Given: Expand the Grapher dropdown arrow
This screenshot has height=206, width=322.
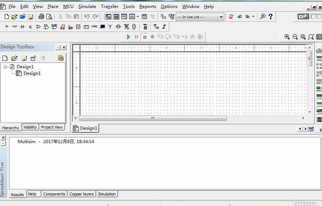Looking at the screenshot, I should [138, 17].
